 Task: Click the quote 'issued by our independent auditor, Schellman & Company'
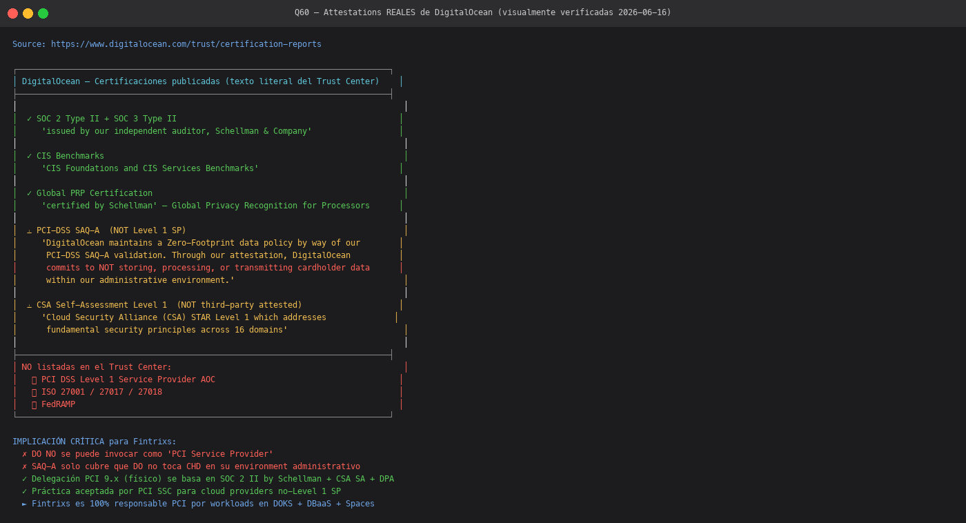[177, 131]
